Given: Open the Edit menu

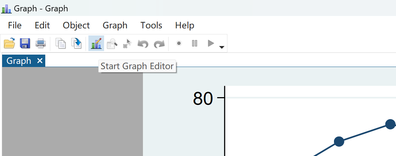Looking at the screenshot, I should click(x=42, y=26).
